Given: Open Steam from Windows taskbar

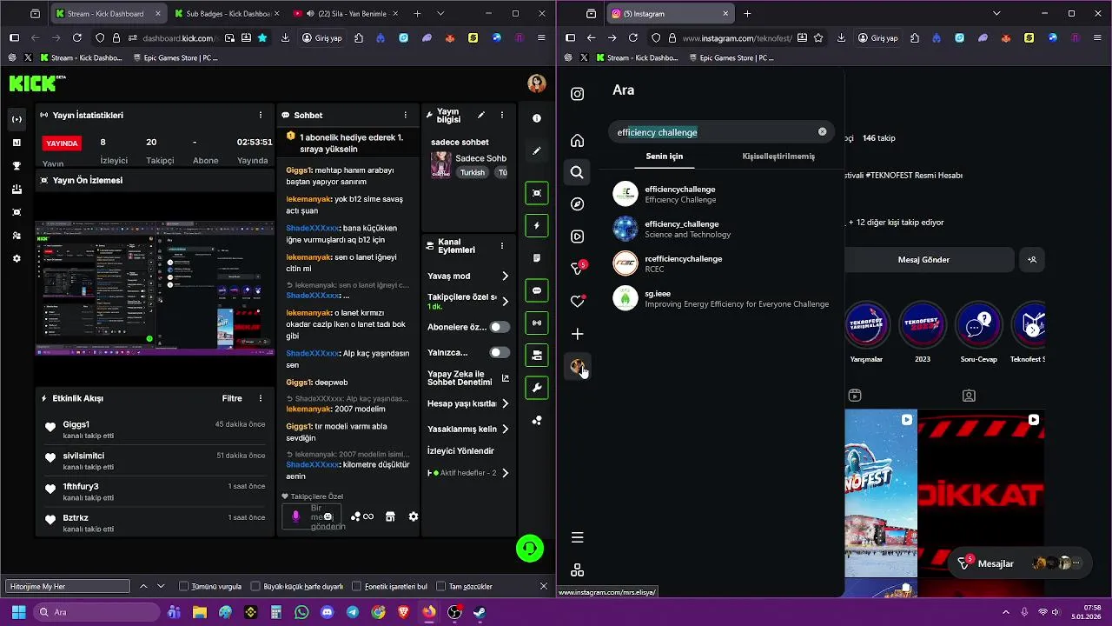Looking at the screenshot, I should point(479,612).
